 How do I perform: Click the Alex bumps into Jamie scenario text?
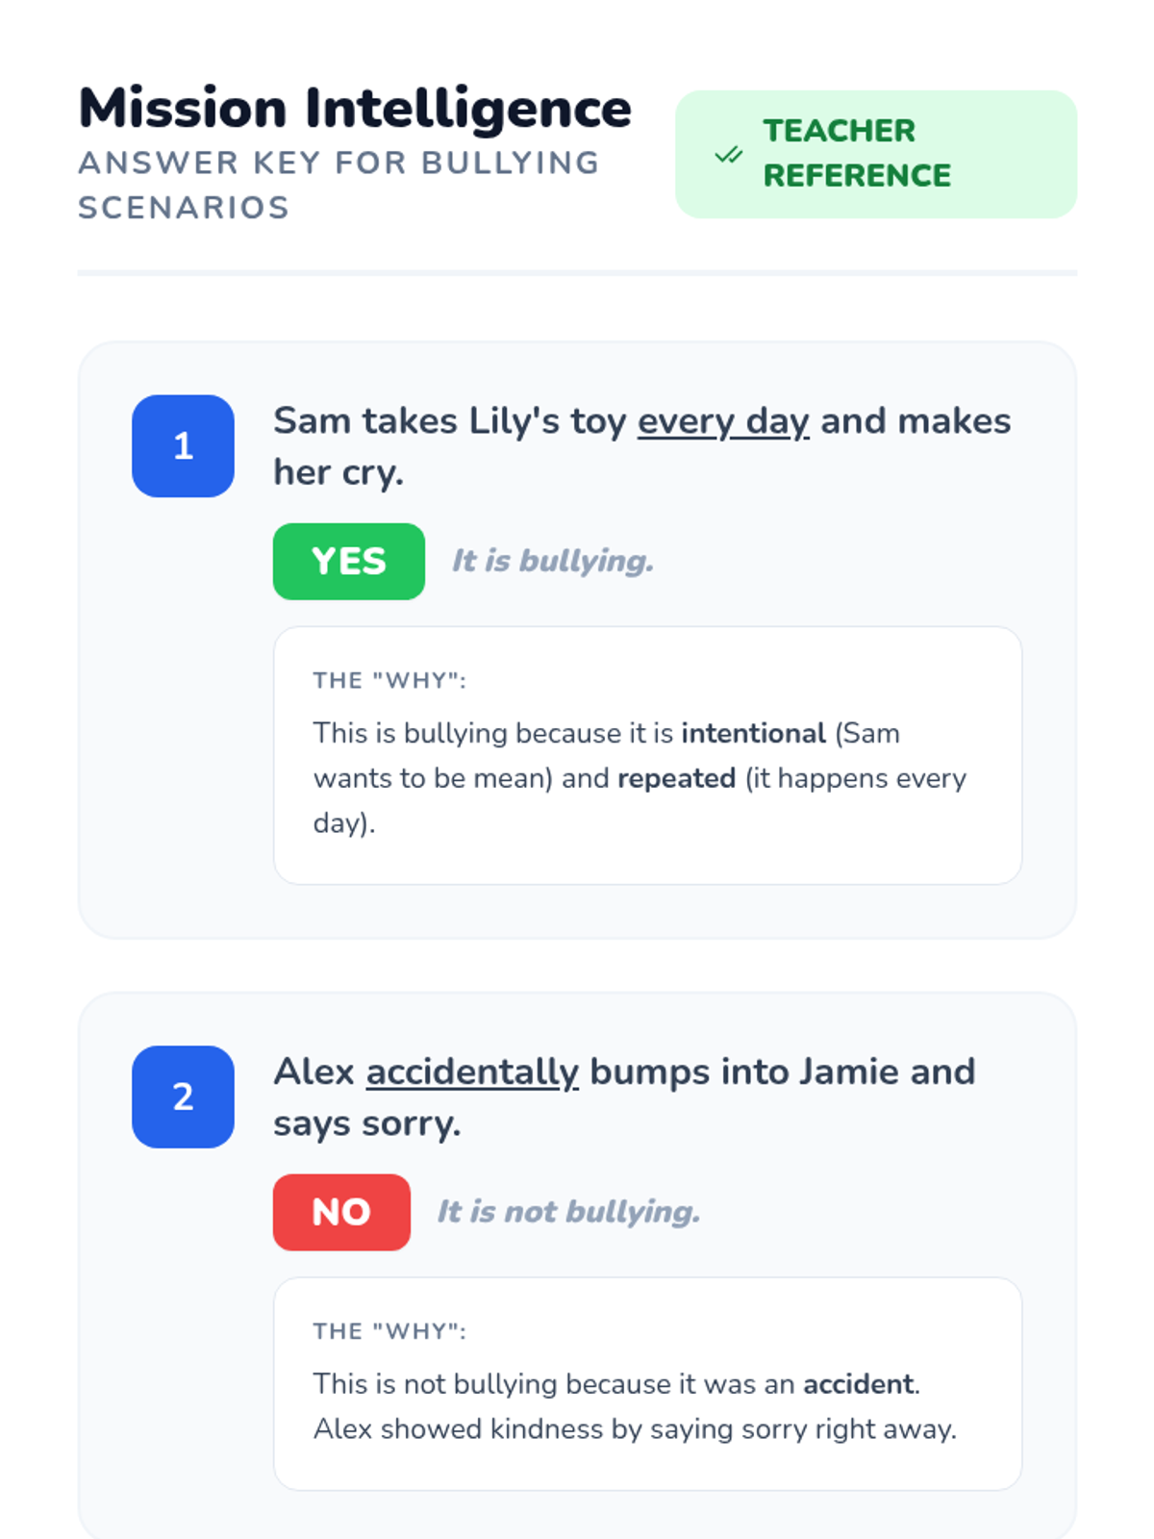624,1097
